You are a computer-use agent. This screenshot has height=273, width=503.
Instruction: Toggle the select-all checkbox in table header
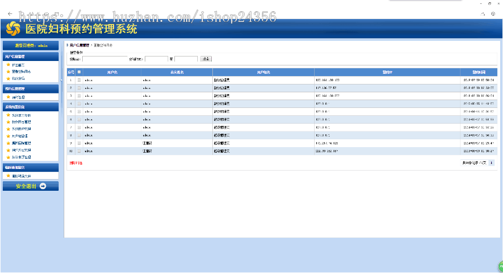[79, 72]
